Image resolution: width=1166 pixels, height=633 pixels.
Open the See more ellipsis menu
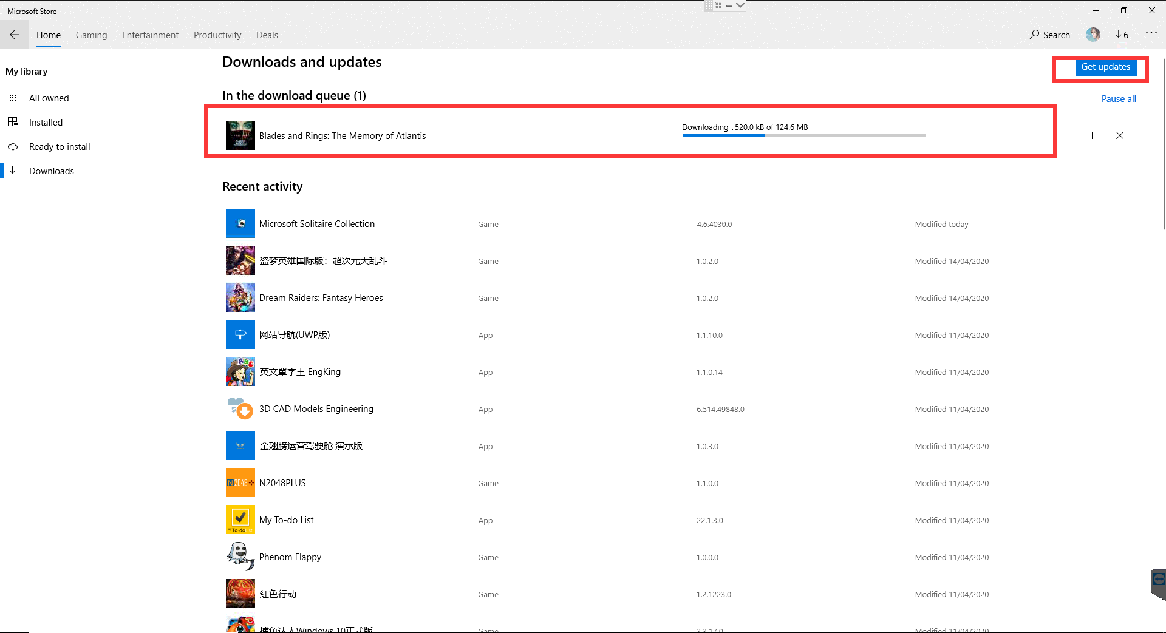pos(1151,33)
